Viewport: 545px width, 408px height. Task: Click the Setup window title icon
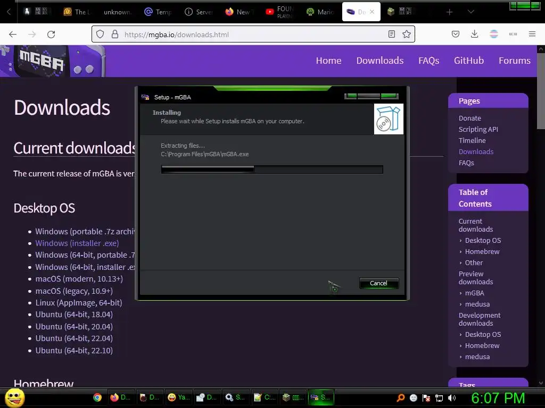[x=145, y=97]
